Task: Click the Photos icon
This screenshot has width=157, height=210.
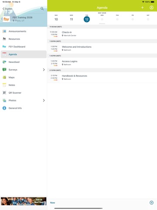Action: click(x=4, y=100)
